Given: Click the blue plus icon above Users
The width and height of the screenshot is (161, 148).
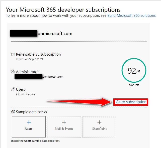Looking at the screenshot, I should pyautogui.click(x=29, y=122).
